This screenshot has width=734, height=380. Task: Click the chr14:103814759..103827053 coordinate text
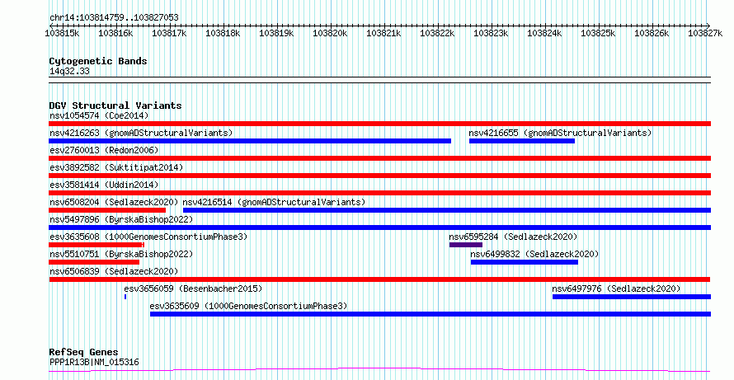(x=114, y=18)
